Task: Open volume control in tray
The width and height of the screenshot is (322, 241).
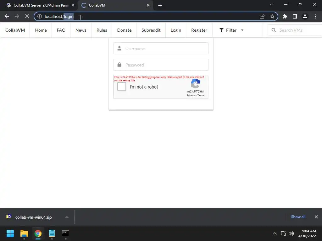Action: tap(291, 233)
